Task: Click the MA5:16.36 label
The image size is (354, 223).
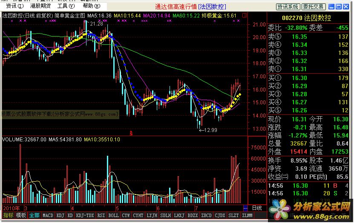Action: 99,16
